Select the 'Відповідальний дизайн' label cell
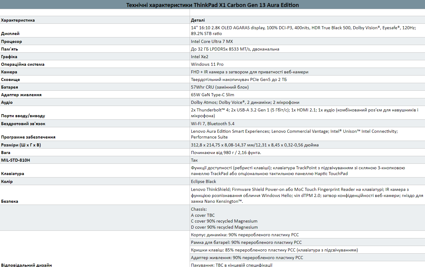This screenshot has height=267, width=425. [95, 249]
